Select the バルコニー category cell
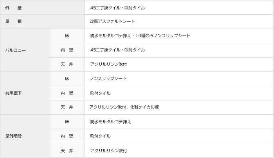The image size is (274, 158). (25, 50)
